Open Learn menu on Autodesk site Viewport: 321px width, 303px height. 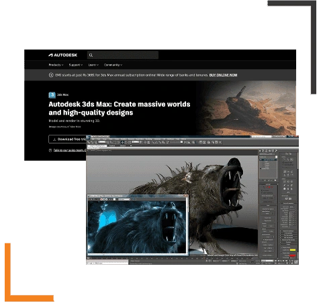pyautogui.click(x=93, y=65)
